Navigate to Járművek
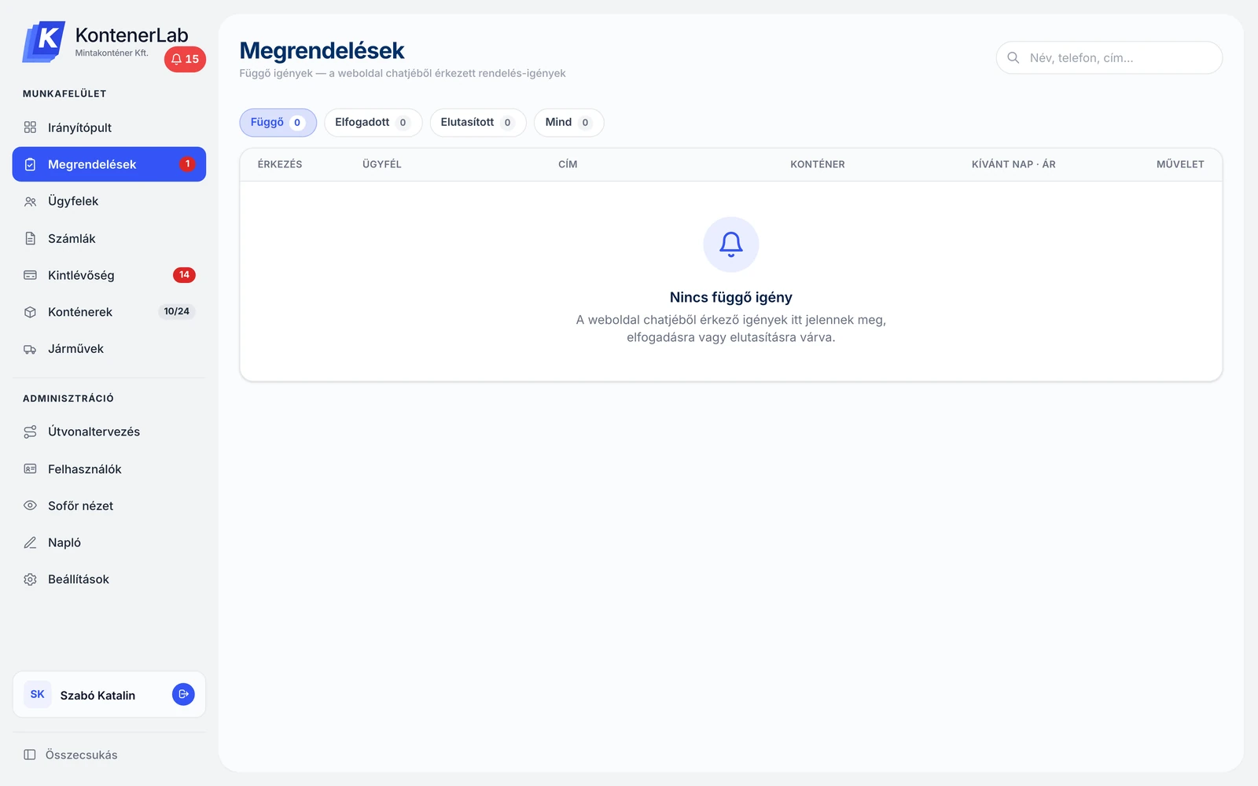 (x=109, y=349)
